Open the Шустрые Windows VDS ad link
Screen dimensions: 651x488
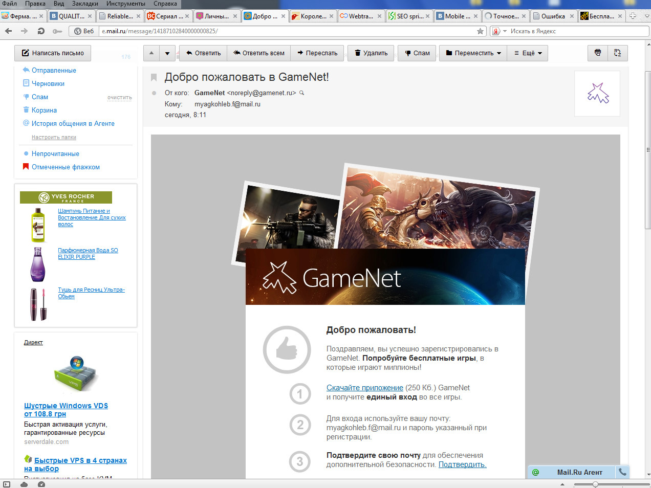pyautogui.click(x=66, y=410)
